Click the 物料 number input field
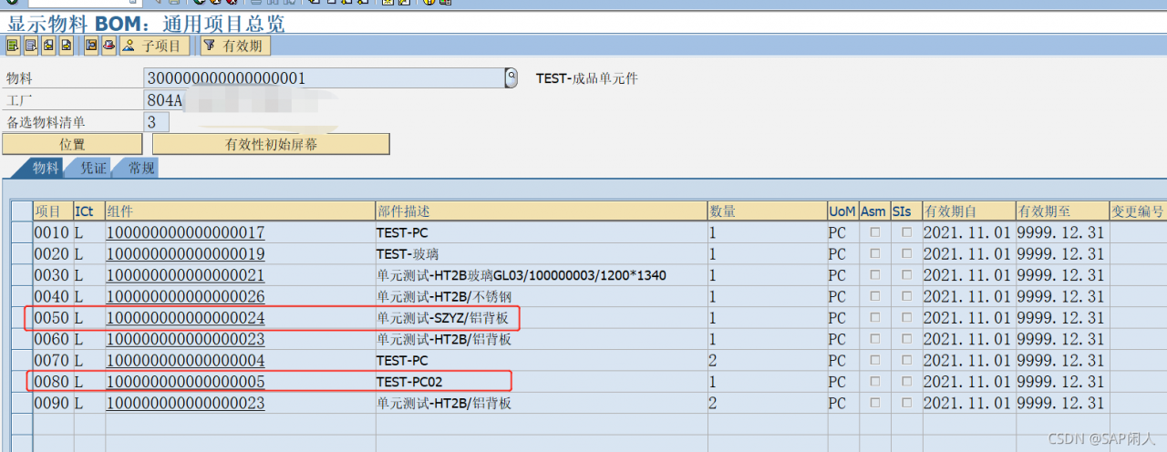Image resolution: width=1167 pixels, height=452 pixels. (324, 78)
